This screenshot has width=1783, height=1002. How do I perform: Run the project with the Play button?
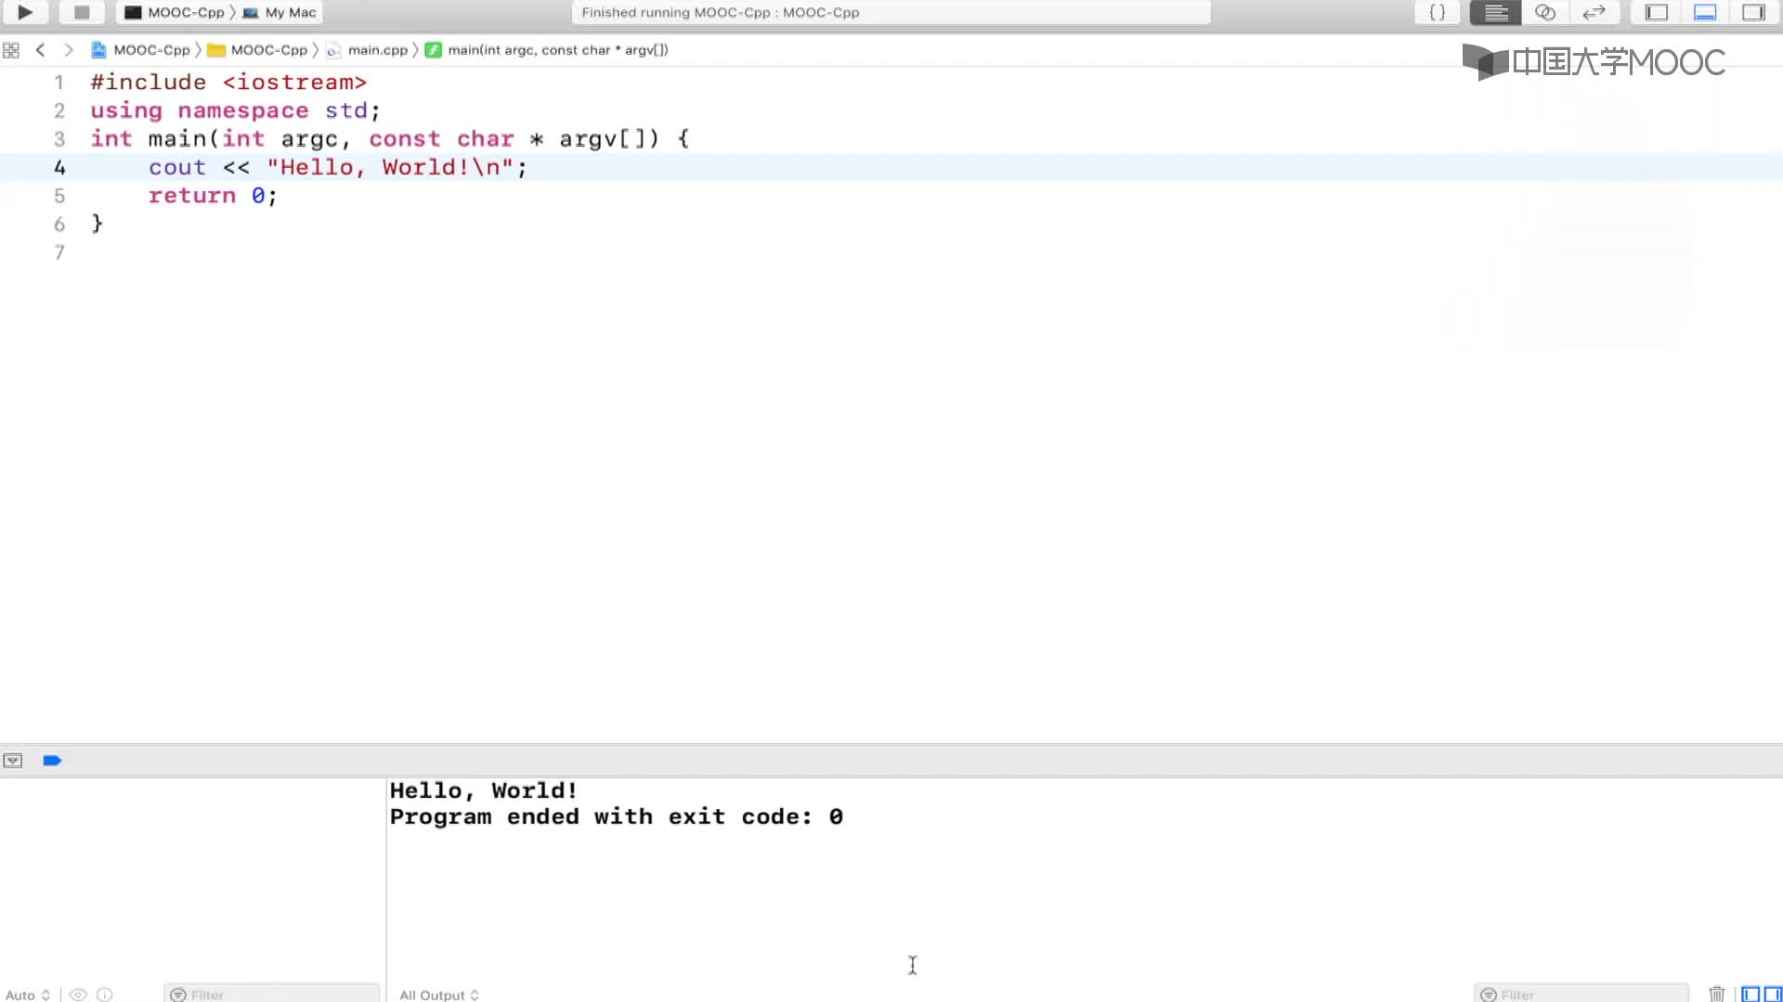25,12
